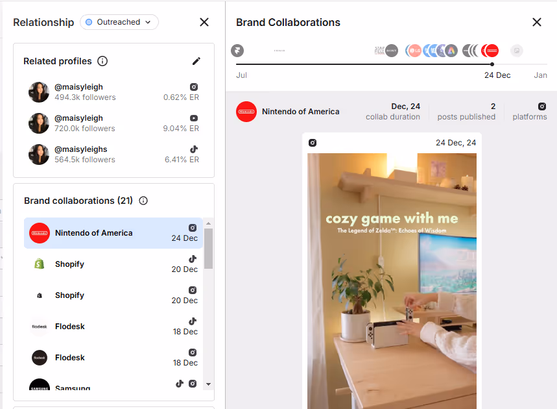Click the 24 Dec timeline slider handle
The width and height of the screenshot is (557, 409).
(x=492, y=64)
